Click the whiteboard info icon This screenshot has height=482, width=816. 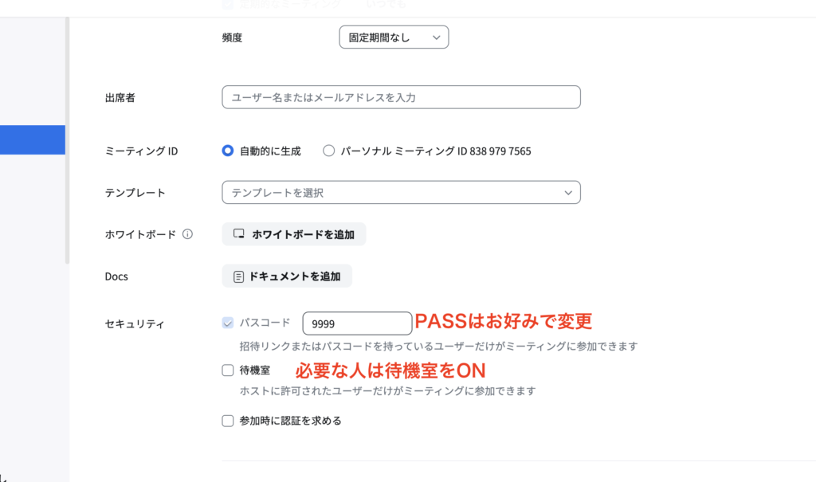pos(187,234)
